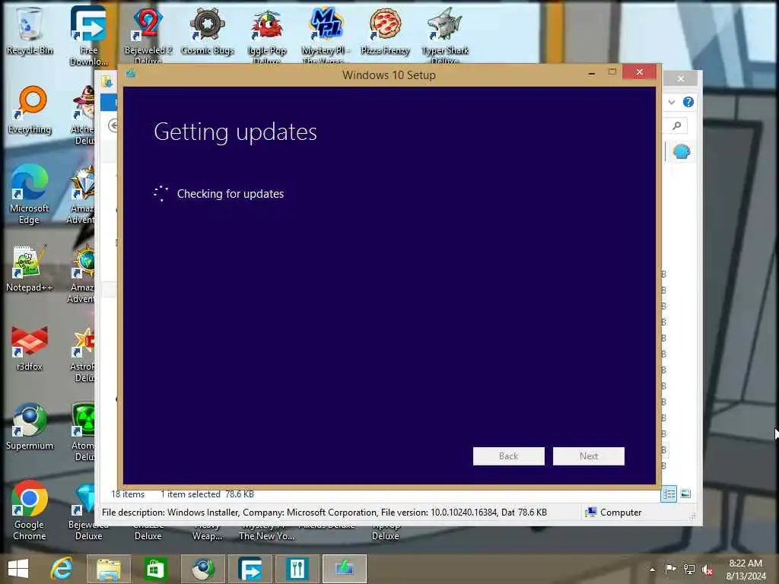The width and height of the screenshot is (779, 584).
Task: Open the fork-and-knife taskbar app
Action: pyautogui.click(x=297, y=569)
